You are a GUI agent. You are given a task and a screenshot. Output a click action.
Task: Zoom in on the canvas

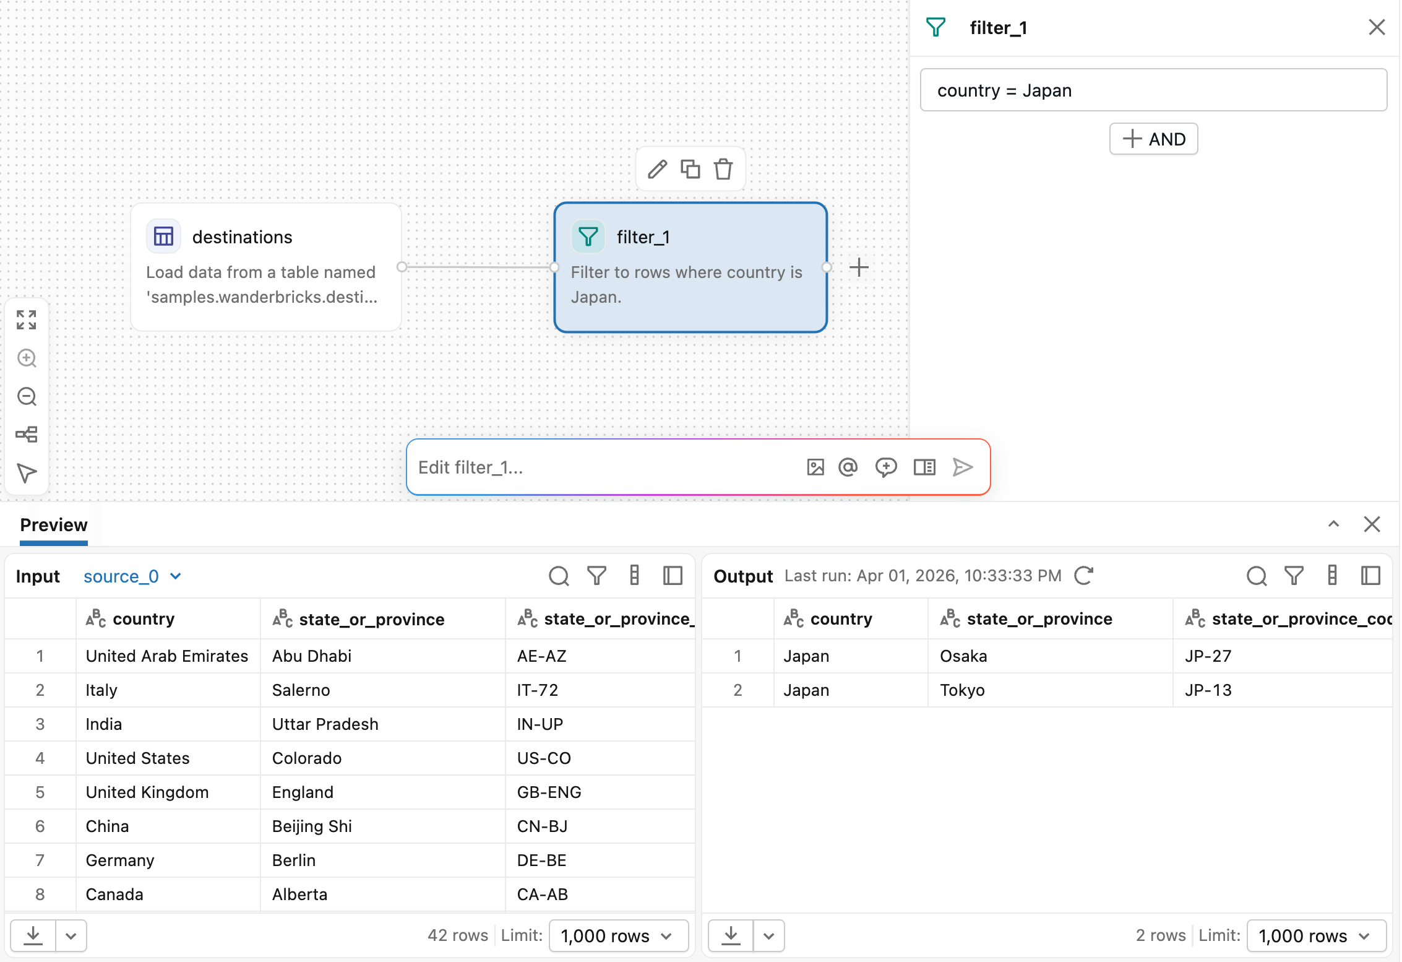coord(27,358)
